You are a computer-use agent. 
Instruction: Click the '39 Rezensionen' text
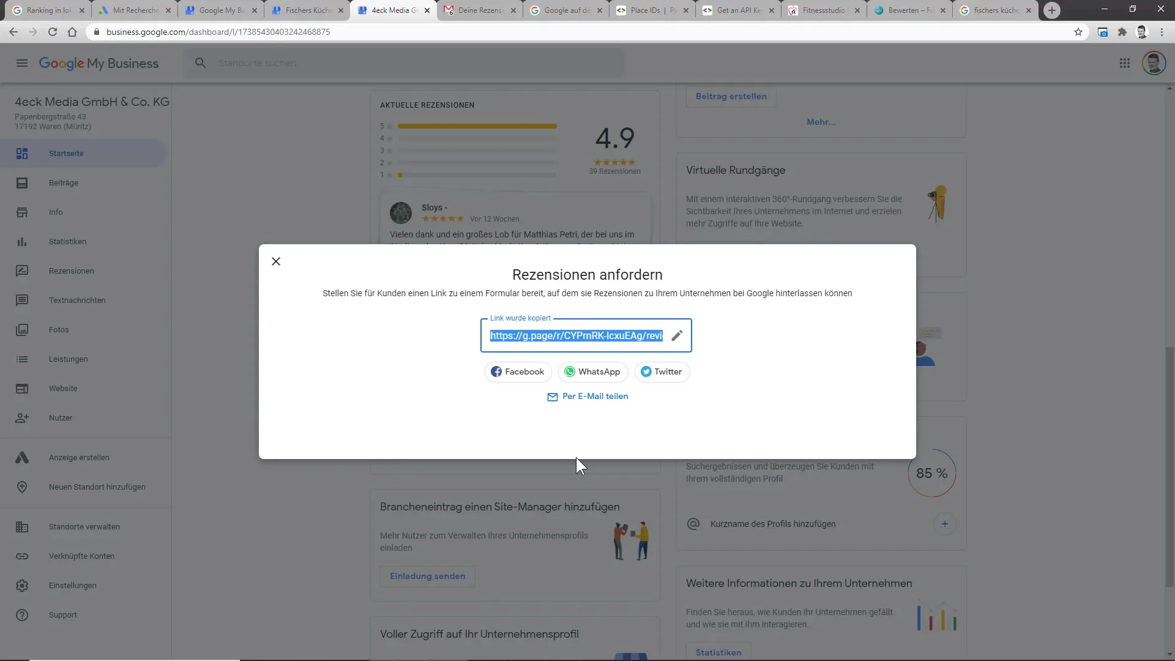[614, 171]
